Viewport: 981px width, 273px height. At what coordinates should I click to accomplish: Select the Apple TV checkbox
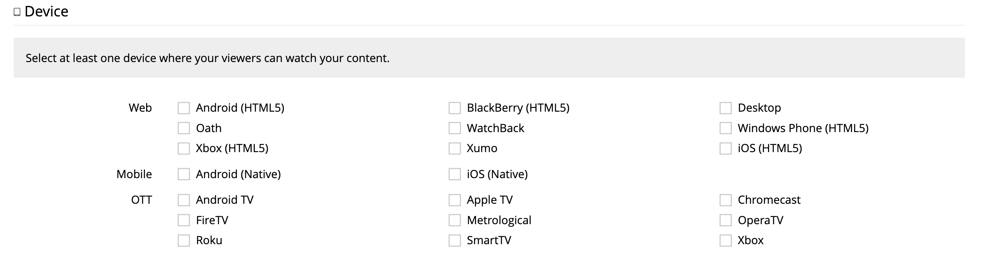coord(455,200)
